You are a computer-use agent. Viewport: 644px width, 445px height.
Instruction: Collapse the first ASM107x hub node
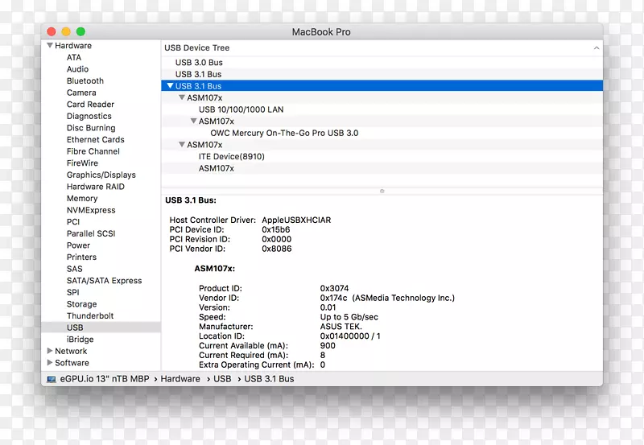pyautogui.click(x=182, y=98)
